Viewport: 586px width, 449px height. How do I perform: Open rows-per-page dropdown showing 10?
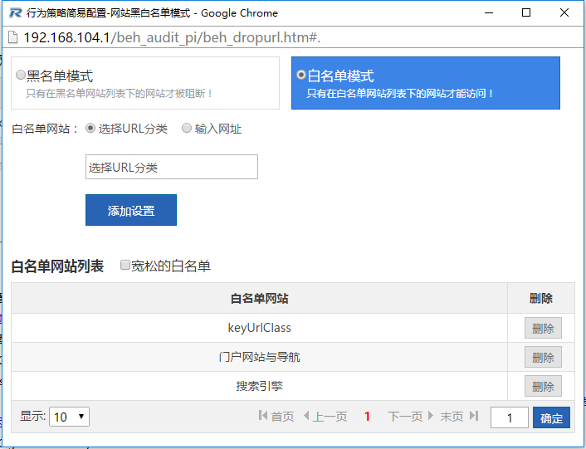[69, 417]
